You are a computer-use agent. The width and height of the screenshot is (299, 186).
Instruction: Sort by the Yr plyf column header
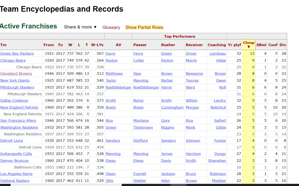tap(234, 45)
